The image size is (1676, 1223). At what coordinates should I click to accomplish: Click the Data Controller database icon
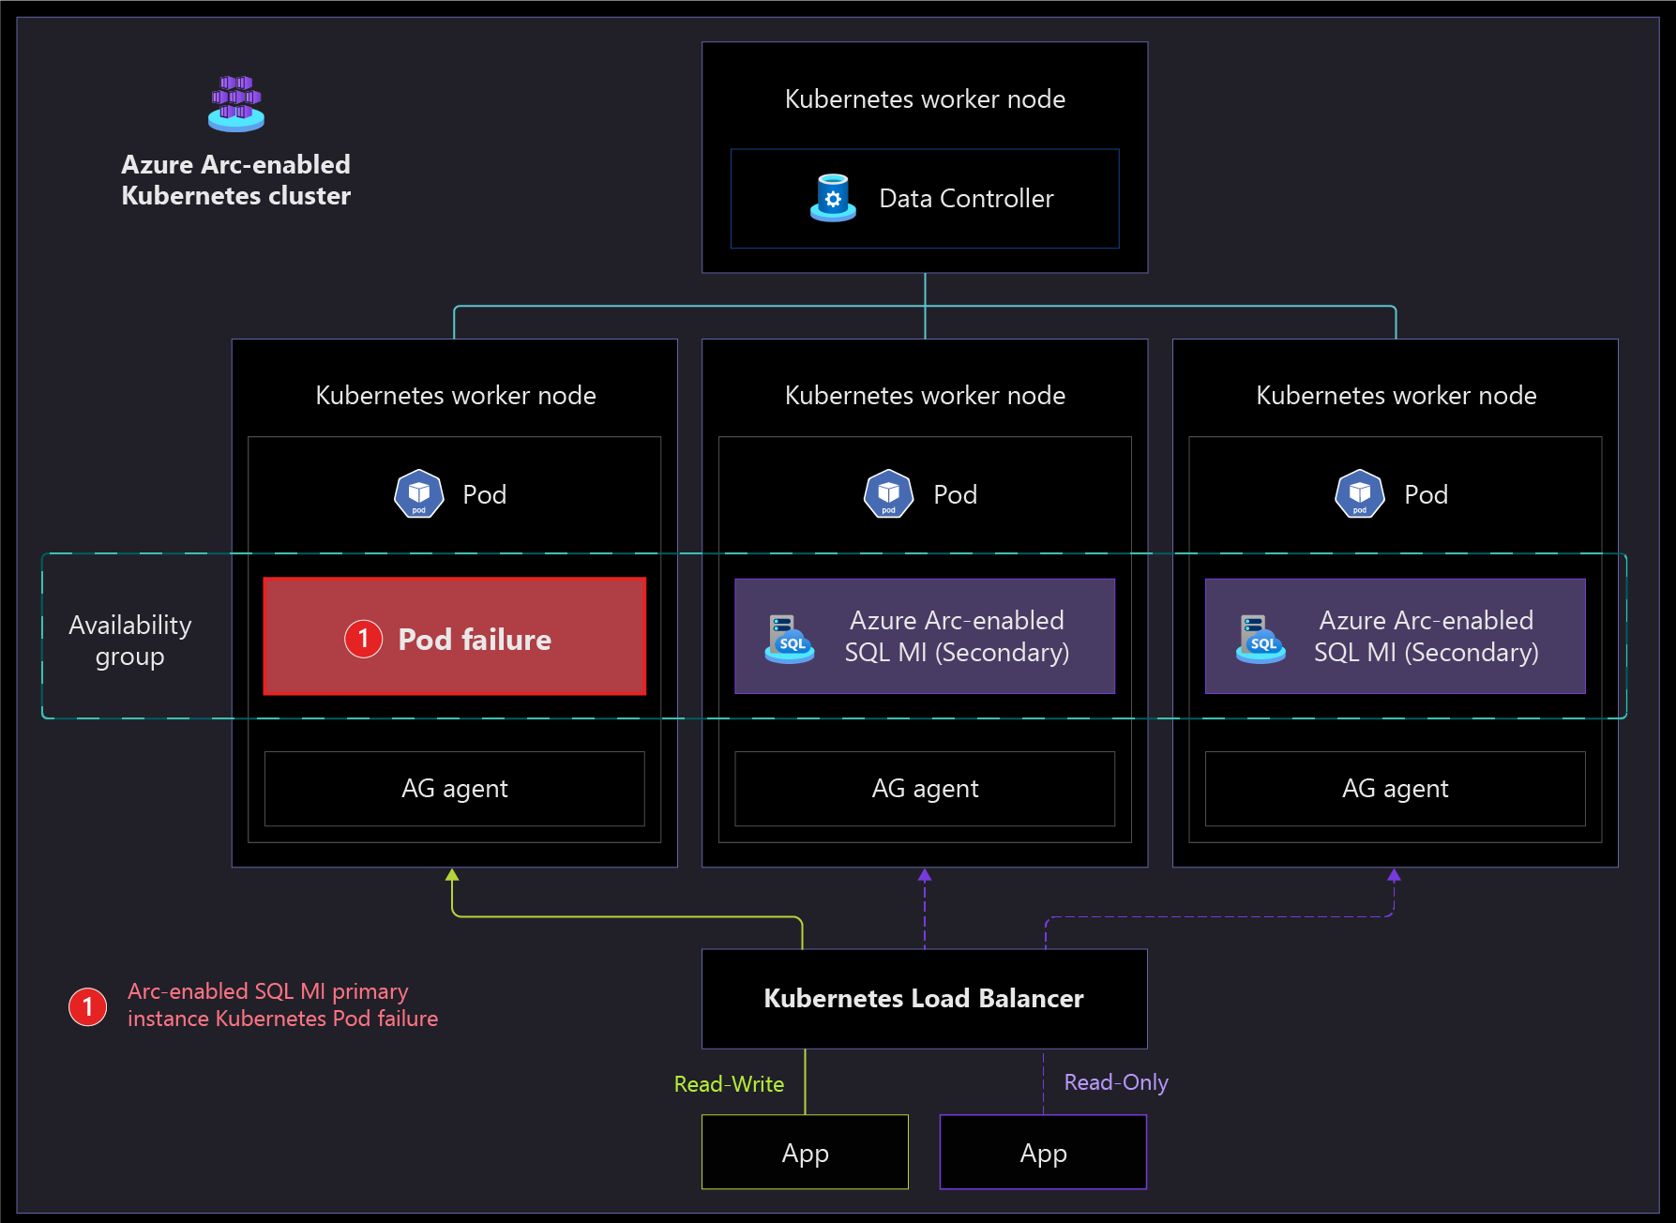click(x=833, y=198)
